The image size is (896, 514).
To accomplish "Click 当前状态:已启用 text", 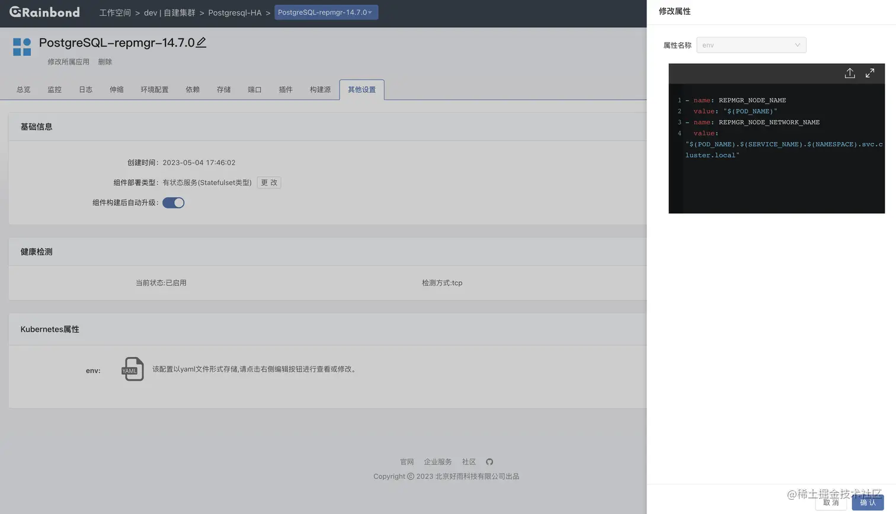I will pyautogui.click(x=161, y=283).
